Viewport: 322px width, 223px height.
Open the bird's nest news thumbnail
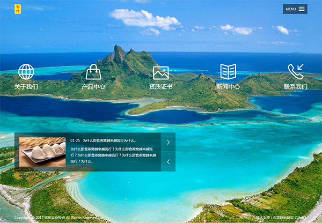(x=42, y=152)
